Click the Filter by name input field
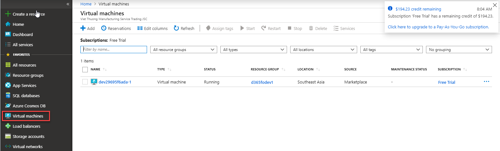The width and height of the screenshot is (500, 151). (x=114, y=50)
